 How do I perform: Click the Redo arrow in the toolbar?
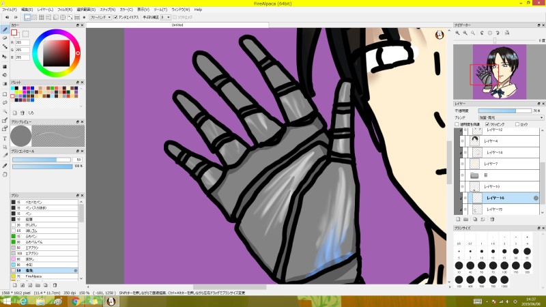[x=15, y=17]
